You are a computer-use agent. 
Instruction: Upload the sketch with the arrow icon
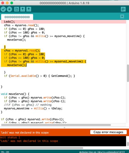pos(9,9)
